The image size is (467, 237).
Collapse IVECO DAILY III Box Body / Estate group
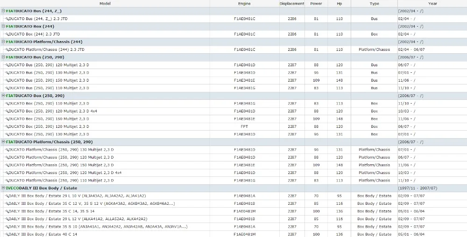[x=3, y=188]
